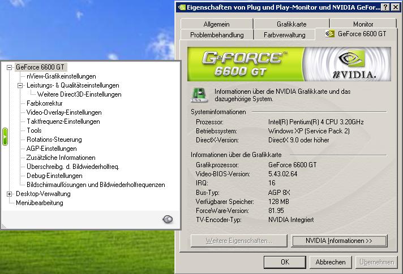Click the GeForce 6600 GT banner logo
Image resolution: width=403 pixels, height=274 pixels.
[x=289, y=64]
